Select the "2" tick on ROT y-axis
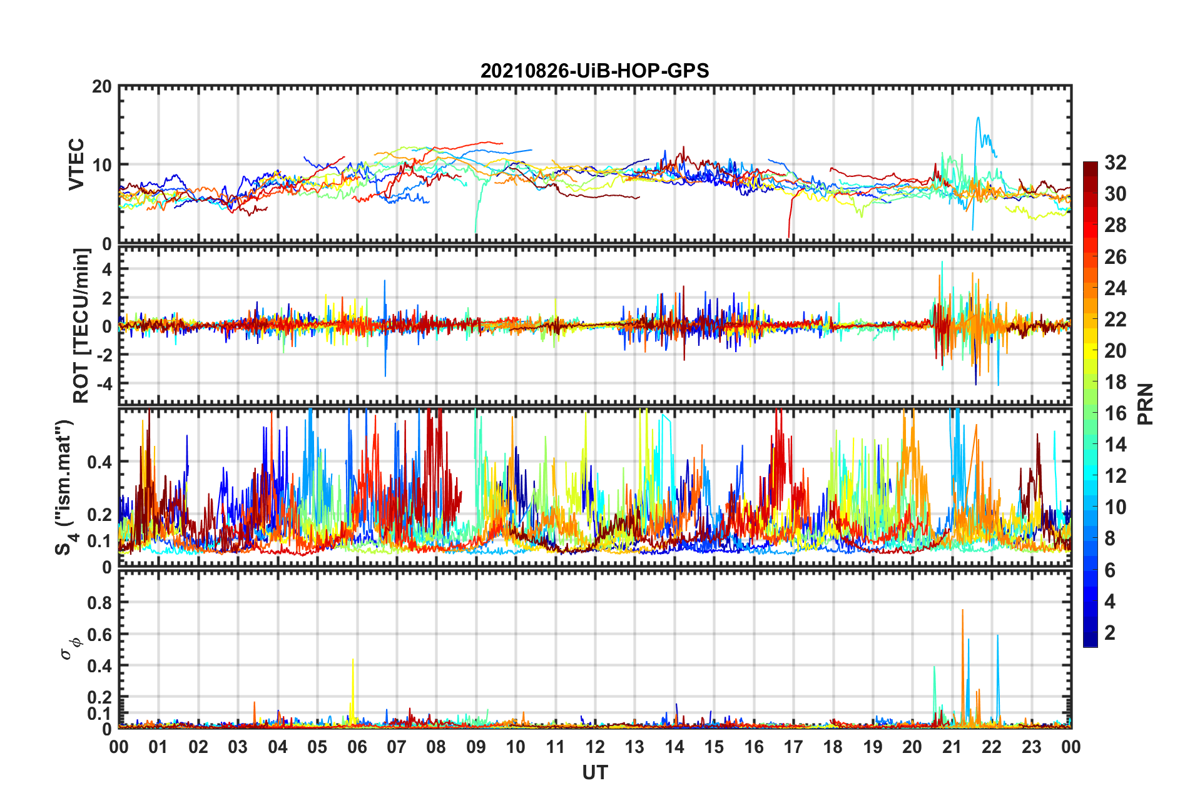The height and width of the screenshot is (808, 1190). click(x=107, y=298)
